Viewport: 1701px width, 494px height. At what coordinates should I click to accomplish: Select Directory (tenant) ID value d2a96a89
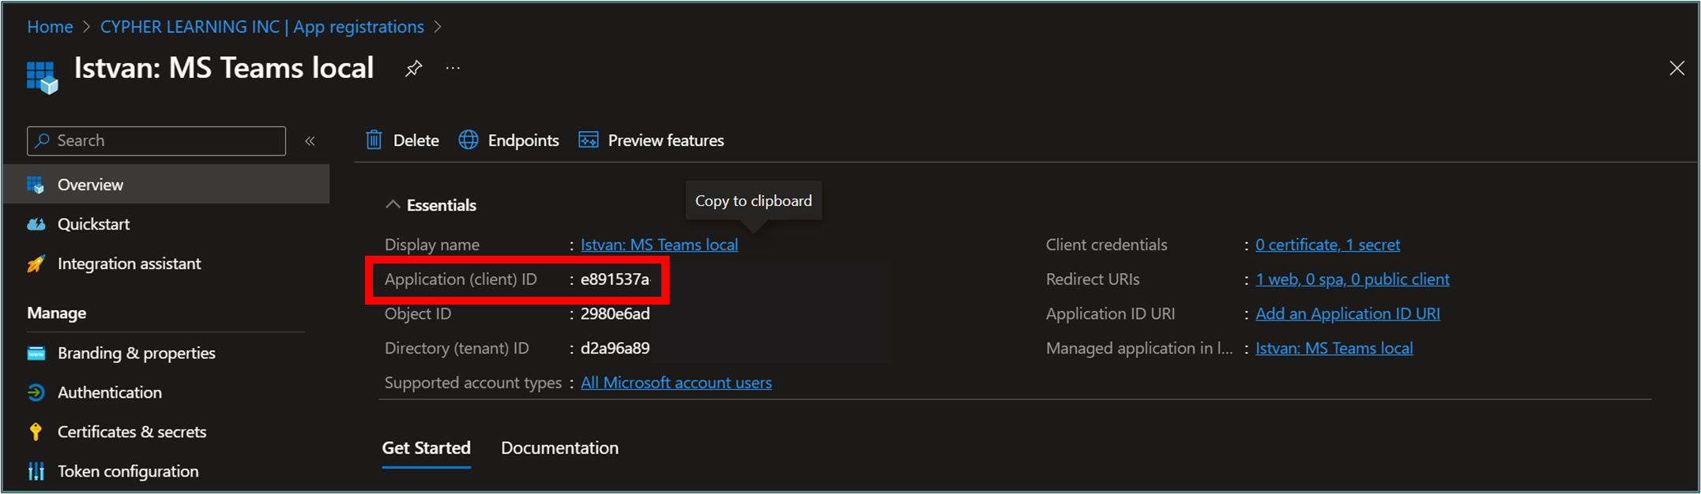tap(615, 348)
